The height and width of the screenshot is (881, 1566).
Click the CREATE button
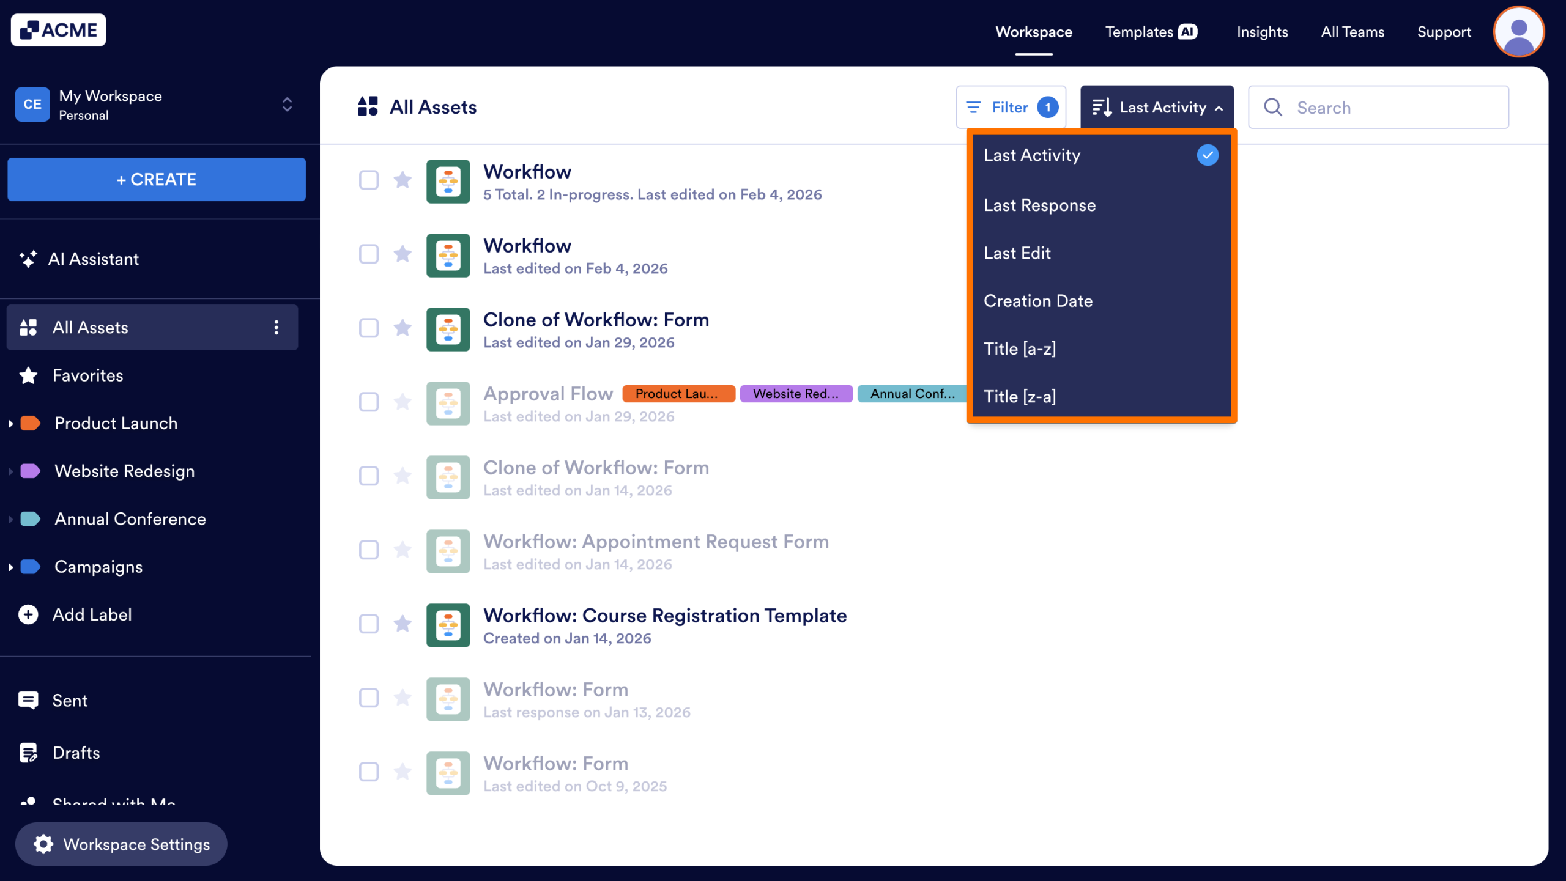(156, 179)
